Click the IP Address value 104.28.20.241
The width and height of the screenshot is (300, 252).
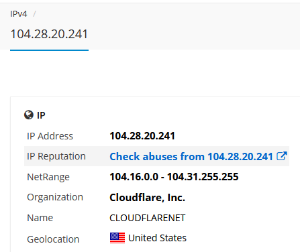tap(142, 136)
